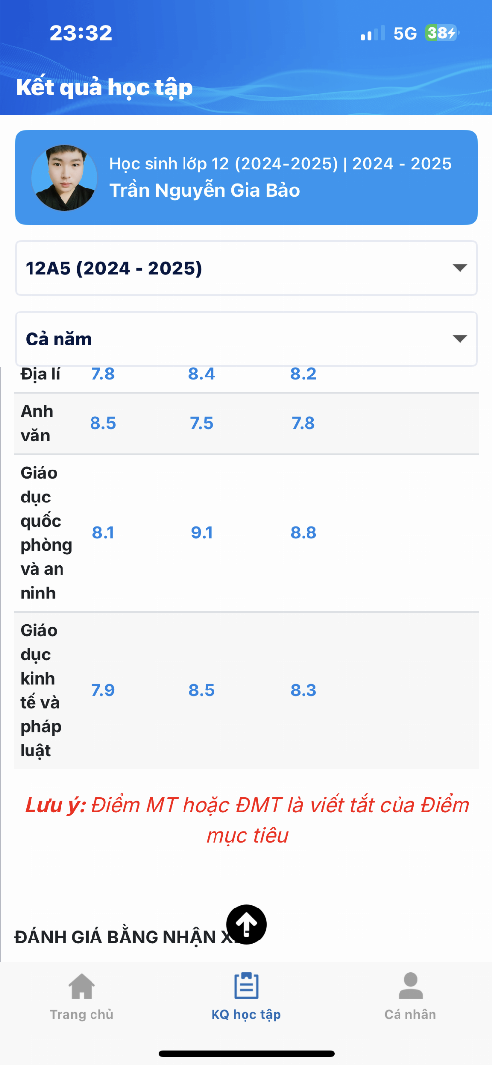
Task: Tap the scroll-to-top arrow button
Action: [x=246, y=924]
